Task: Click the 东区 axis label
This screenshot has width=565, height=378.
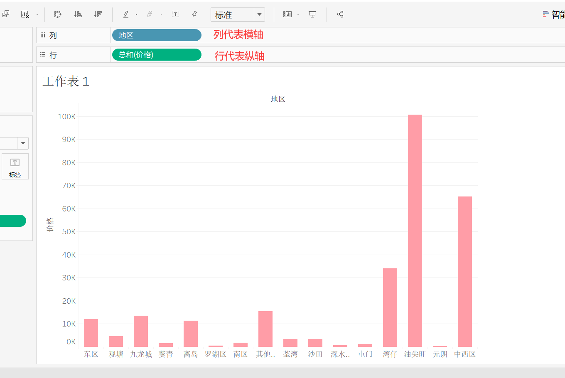Action: tap(91, 354)
